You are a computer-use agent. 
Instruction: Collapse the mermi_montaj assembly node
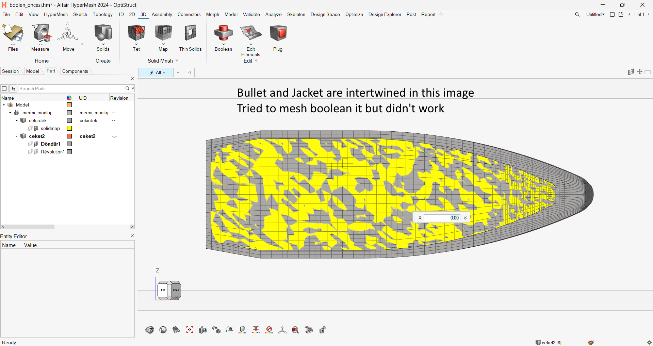(10, 113)
